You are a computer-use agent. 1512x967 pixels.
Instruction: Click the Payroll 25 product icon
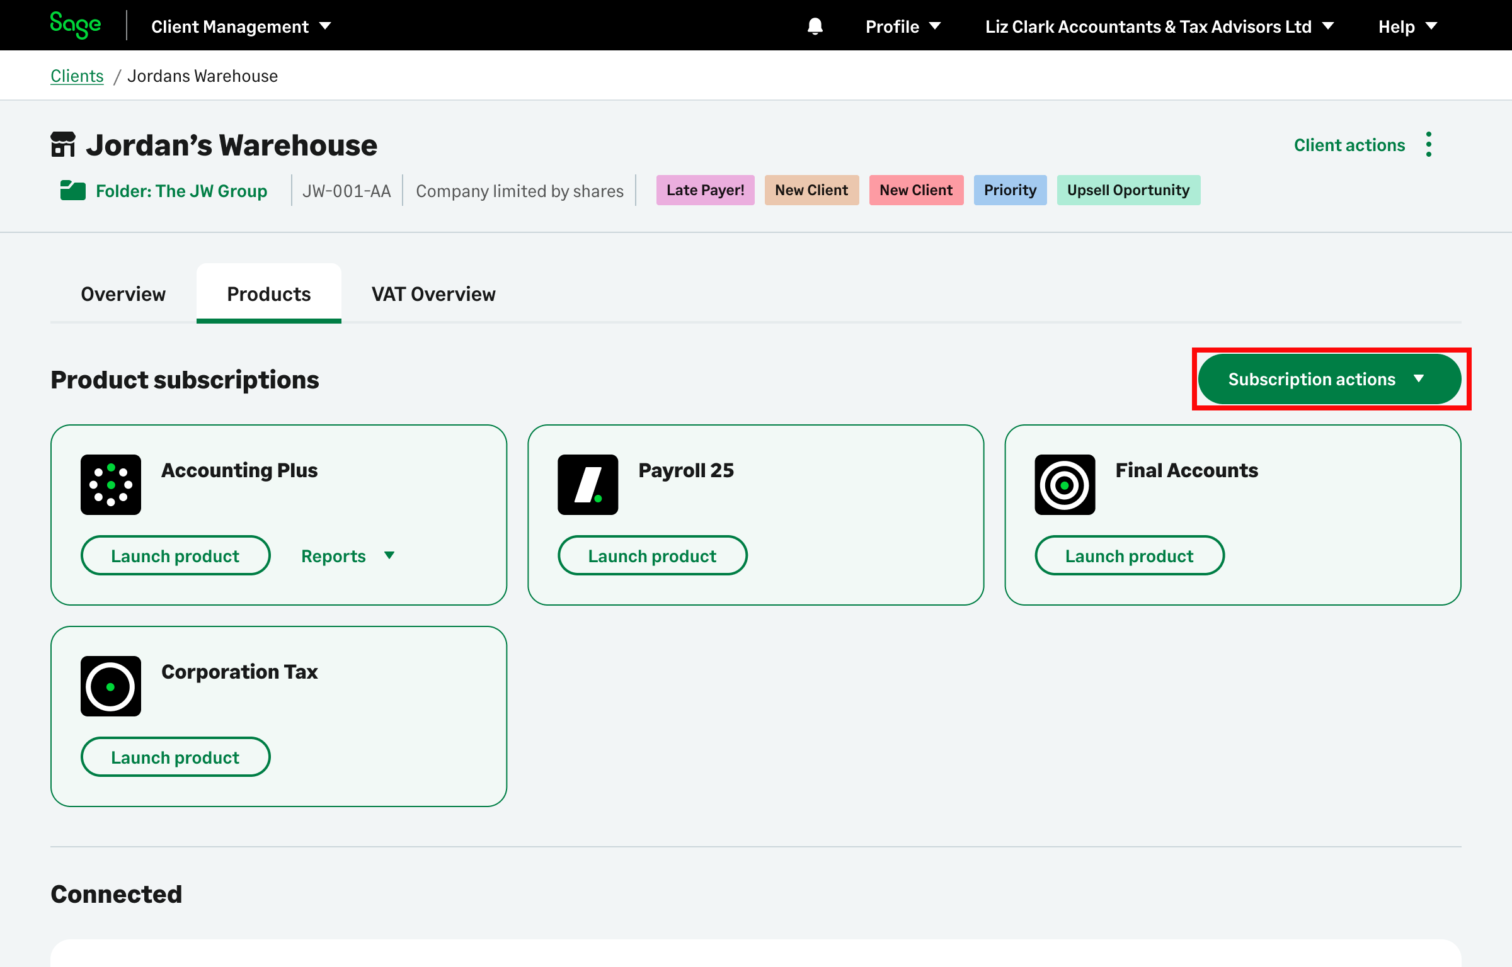pos(587,484)
